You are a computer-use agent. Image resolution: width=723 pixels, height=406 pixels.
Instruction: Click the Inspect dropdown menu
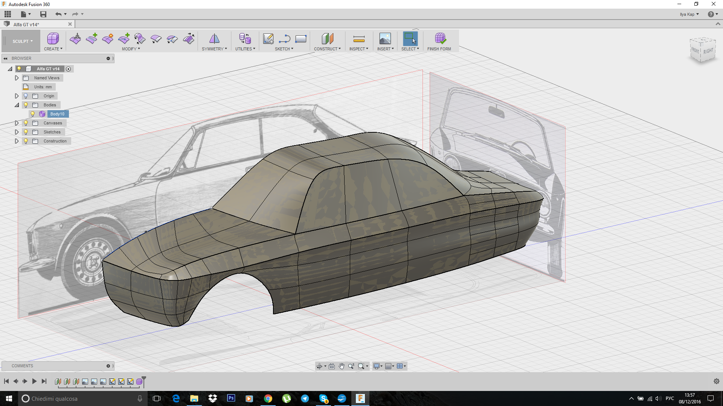pos(358,42)
